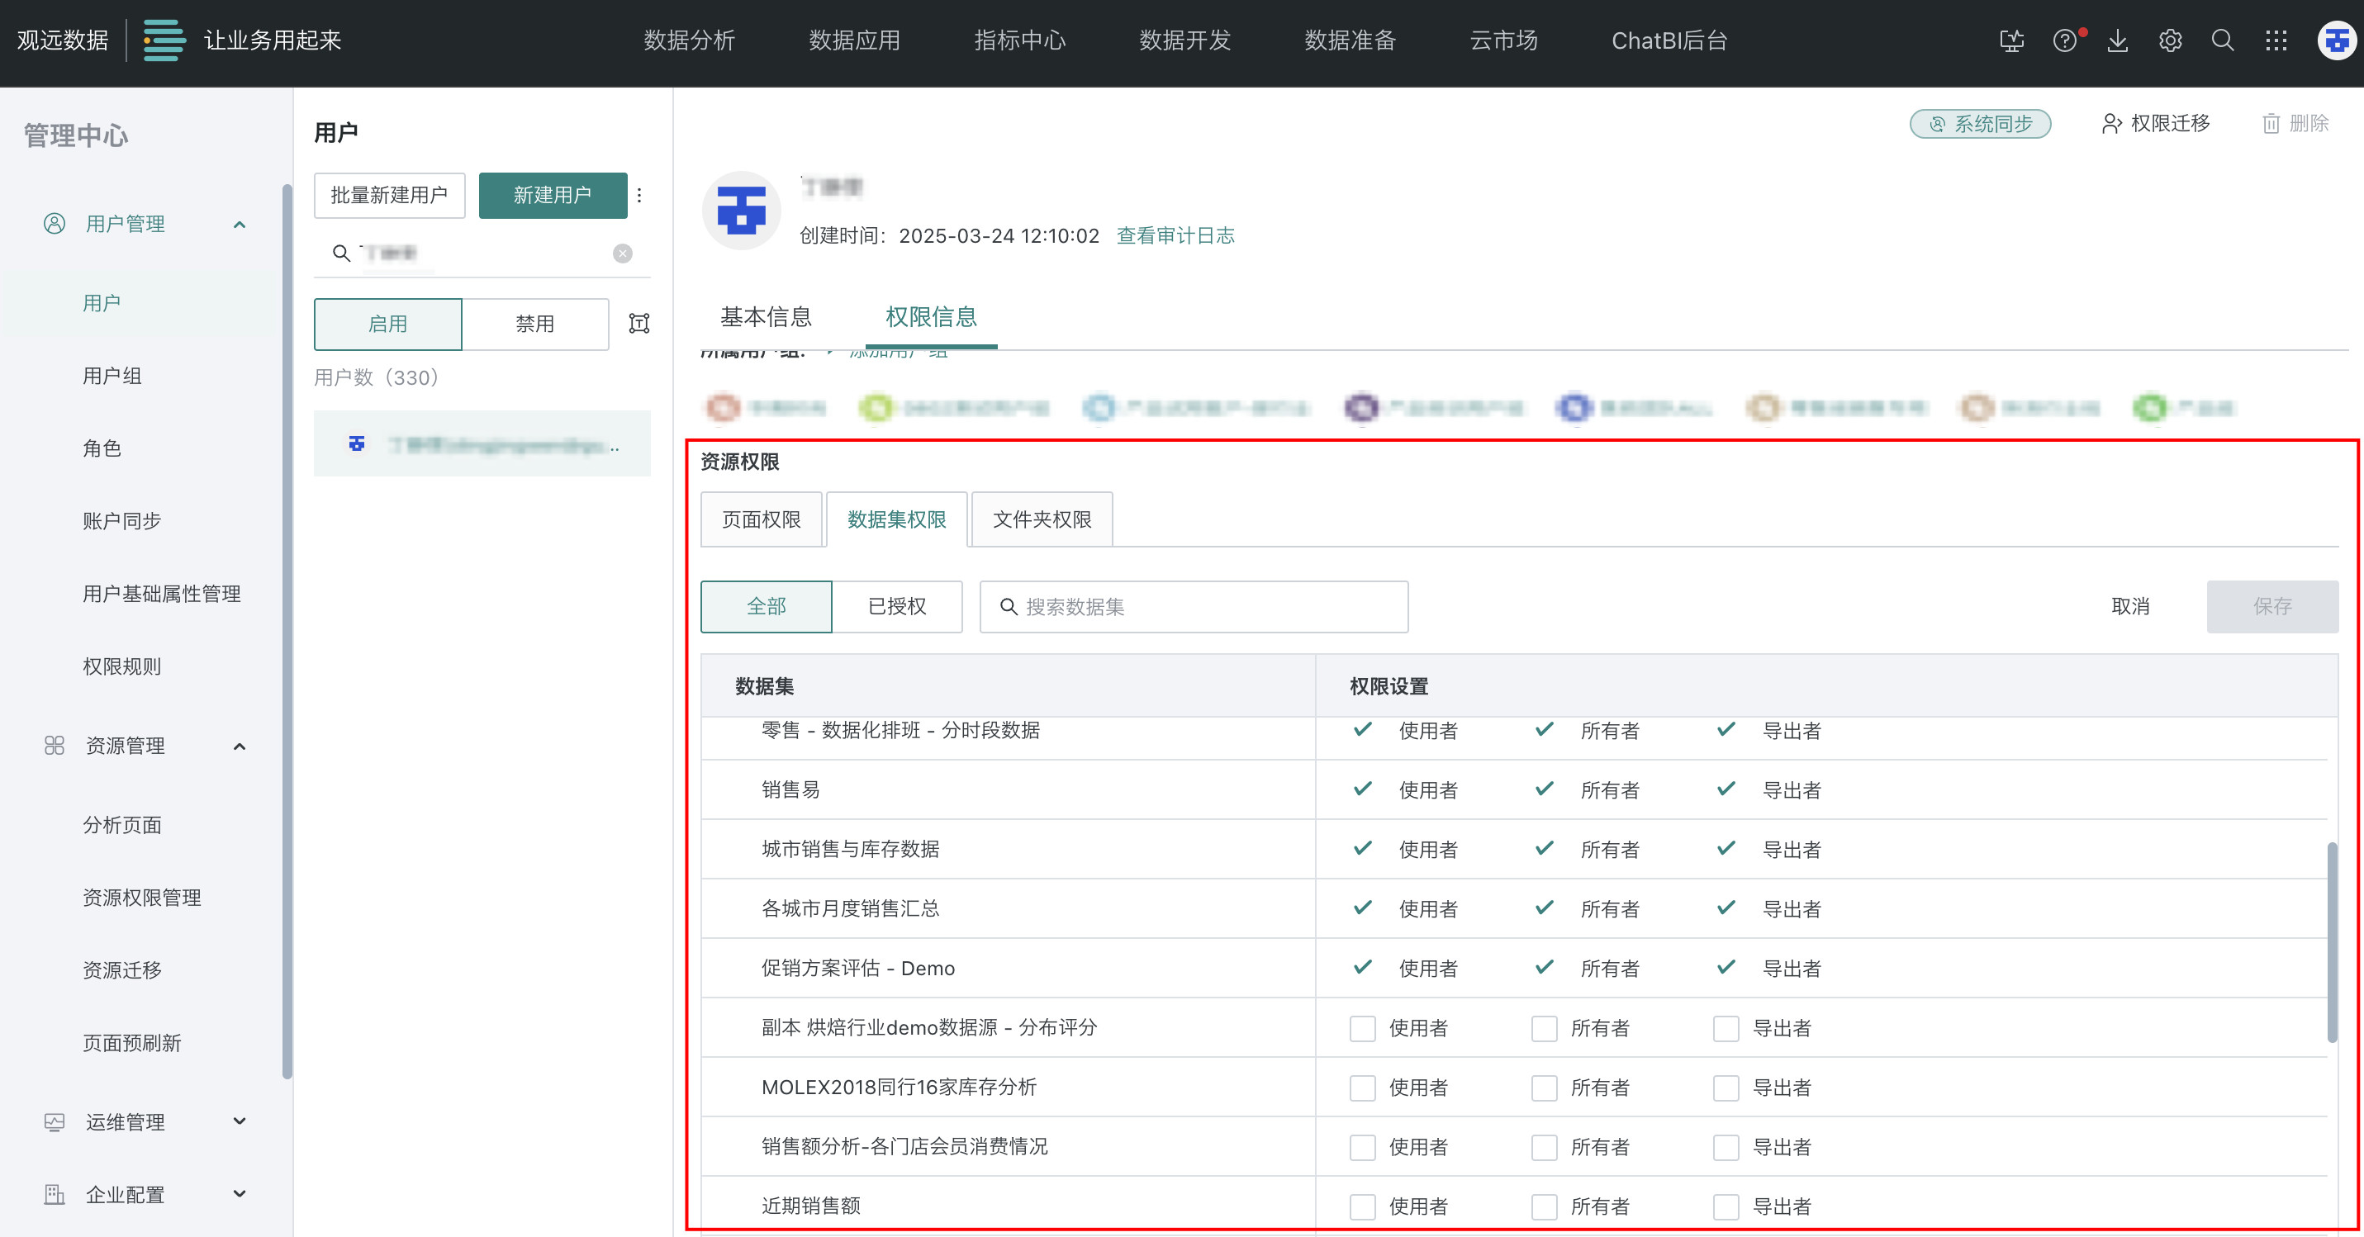
Task: Click the multi-select icon beside 禁用
Action: (638, 323)
